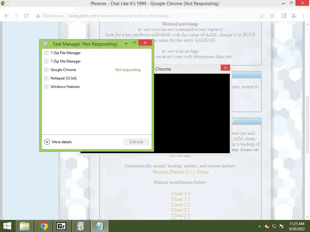Select second 7-Zip File Manager row
The image size is (310, 232).
coord(97,61)
